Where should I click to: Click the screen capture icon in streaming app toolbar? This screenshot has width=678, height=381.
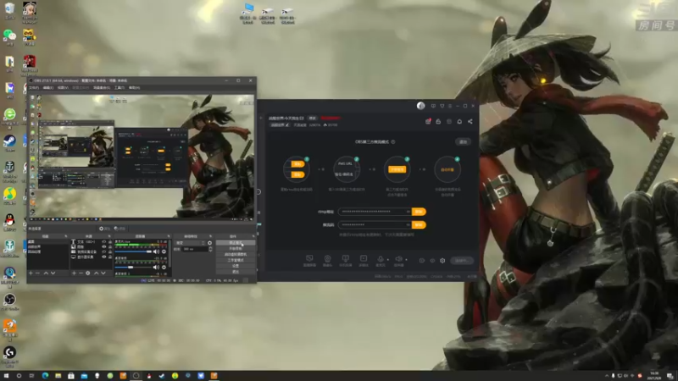tap(309, 259)
